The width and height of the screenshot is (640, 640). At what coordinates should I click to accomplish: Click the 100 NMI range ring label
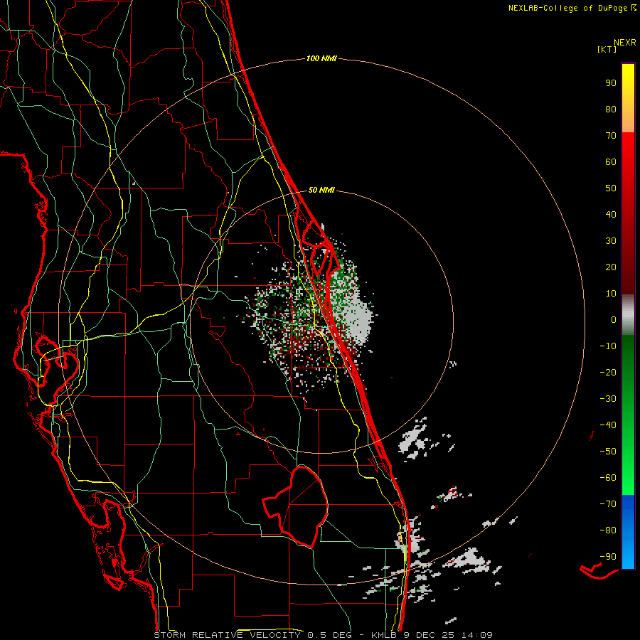point(321,59)
